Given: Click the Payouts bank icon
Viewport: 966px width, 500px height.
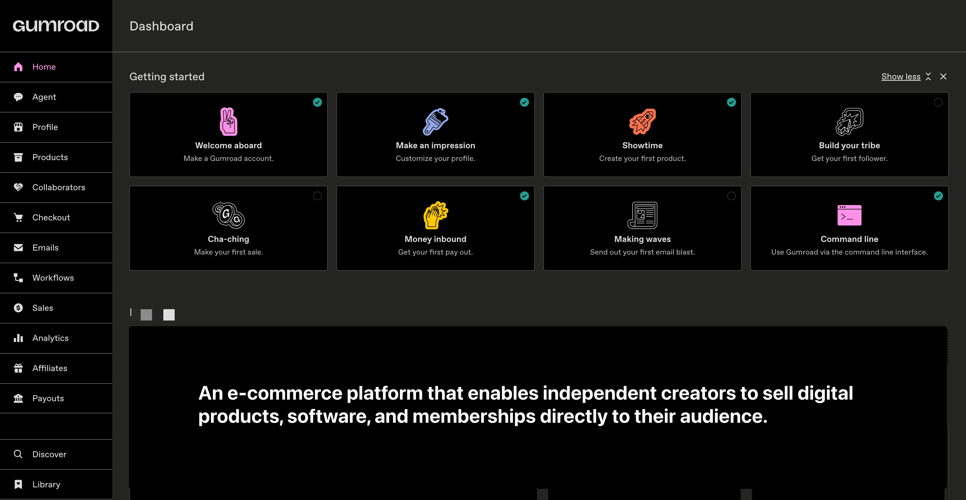Looking at the screenshot, I should click(18, 399).
